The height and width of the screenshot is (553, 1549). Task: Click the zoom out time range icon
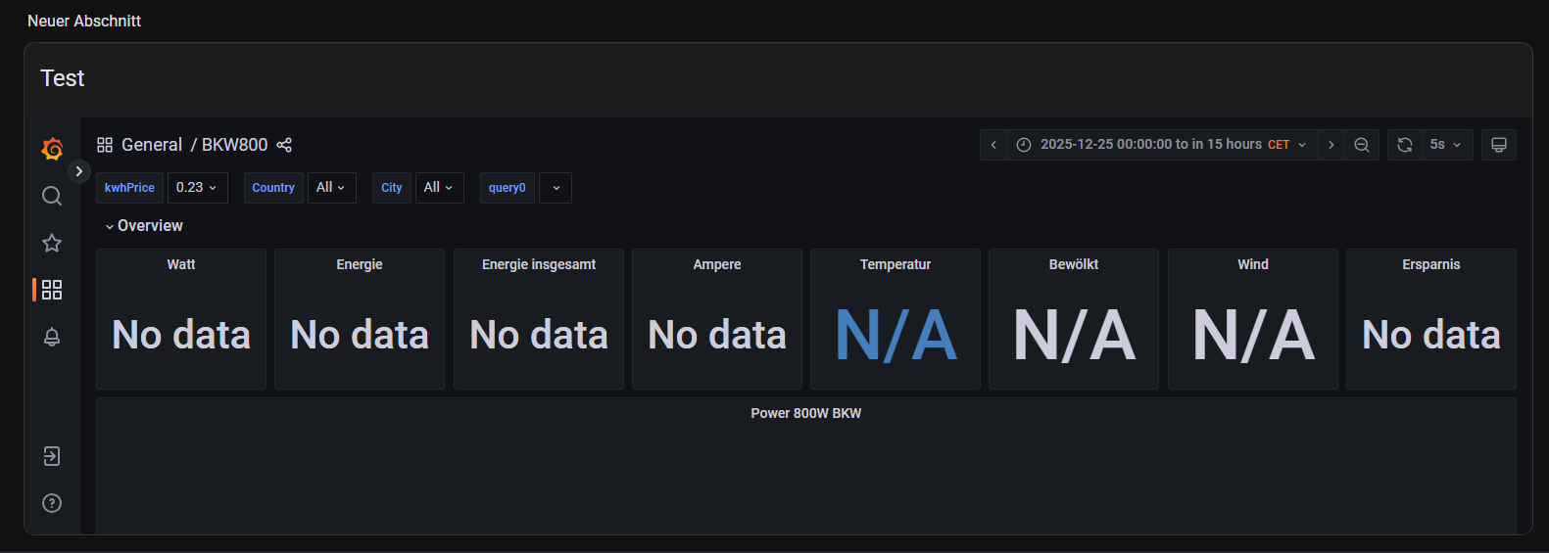coord(1362,145)
